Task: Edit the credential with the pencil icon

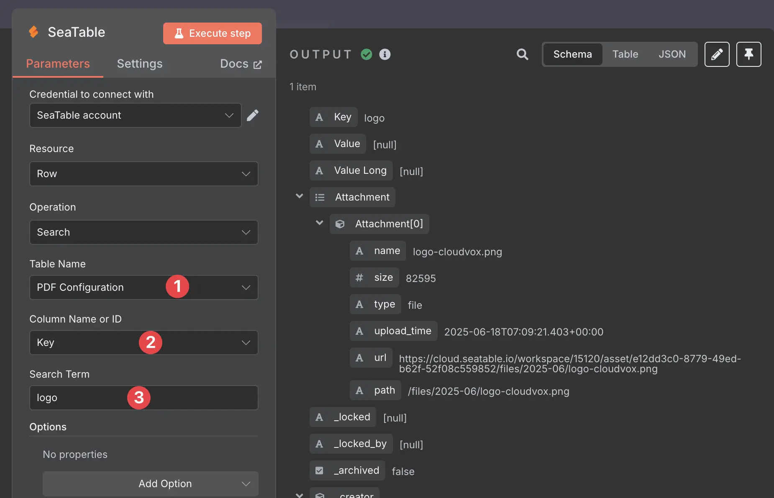Action: 253,115
